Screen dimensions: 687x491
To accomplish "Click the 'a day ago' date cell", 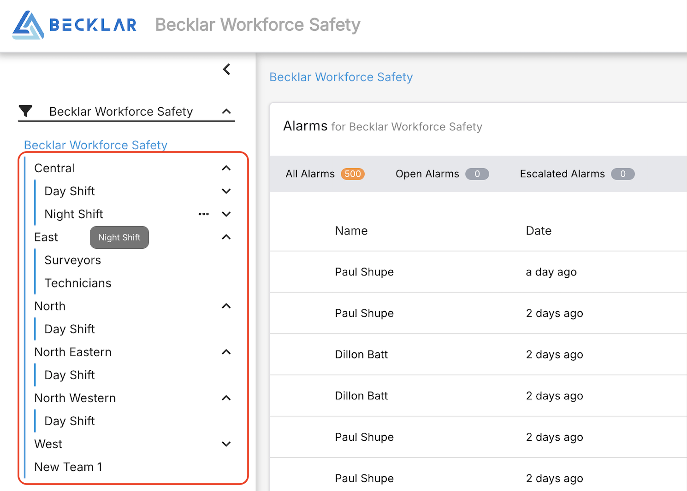I will tap(551, 272).
